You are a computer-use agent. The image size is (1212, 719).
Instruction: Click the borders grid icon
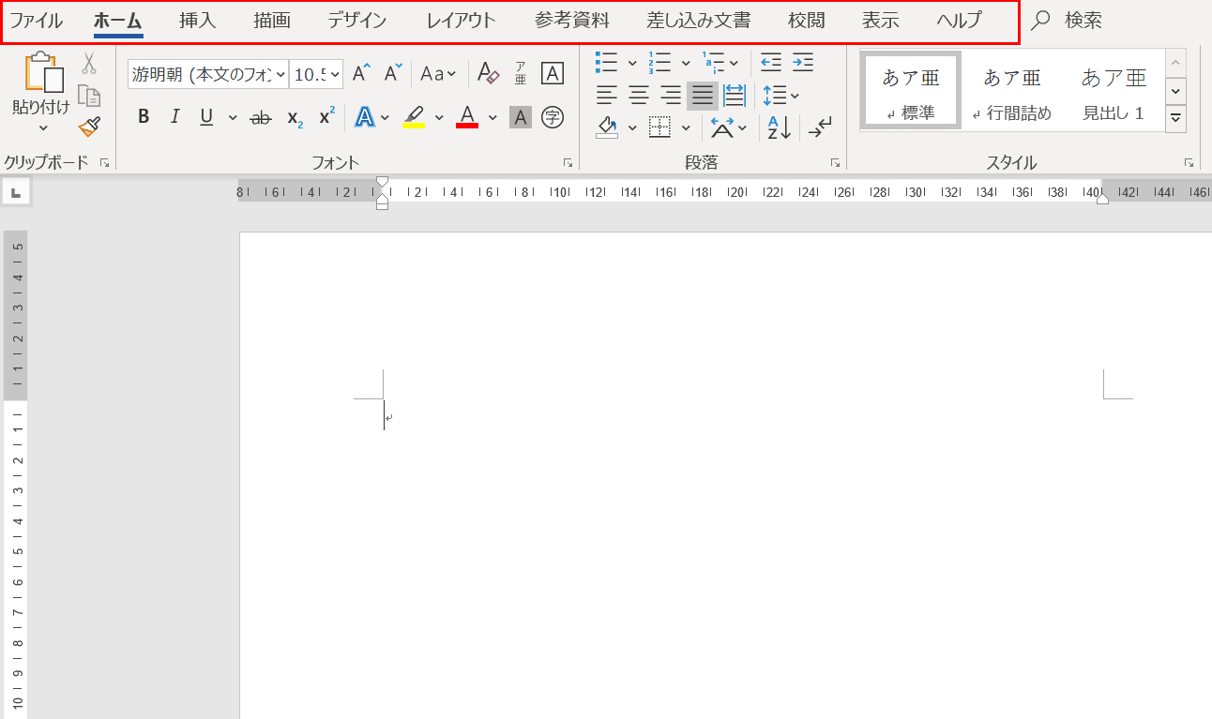660,127
